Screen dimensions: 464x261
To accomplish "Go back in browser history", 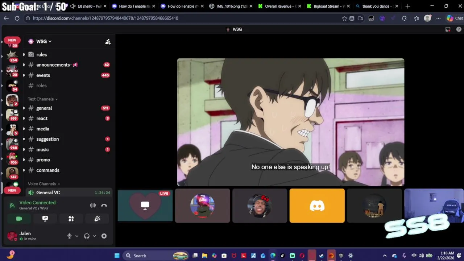I will coord(6,18).
